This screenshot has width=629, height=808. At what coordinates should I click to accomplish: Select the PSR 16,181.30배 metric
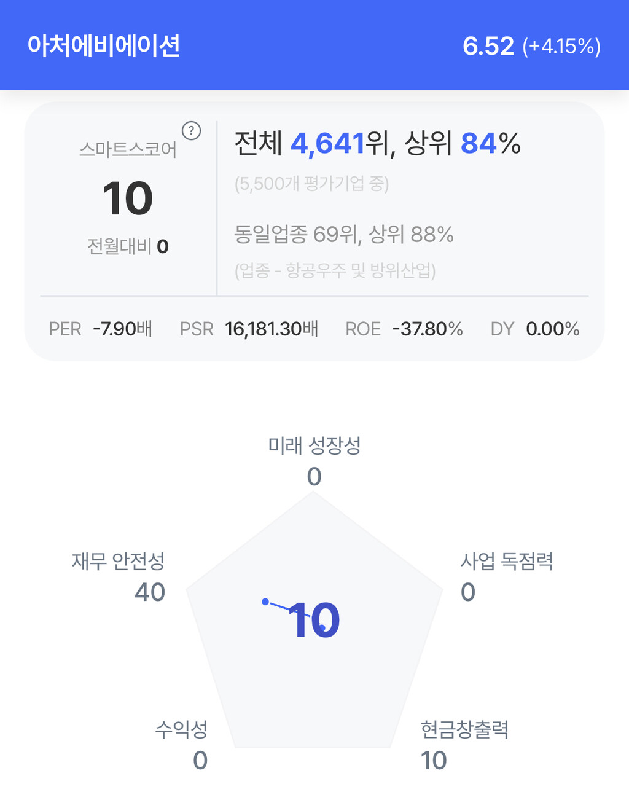[x=249, y=329]
